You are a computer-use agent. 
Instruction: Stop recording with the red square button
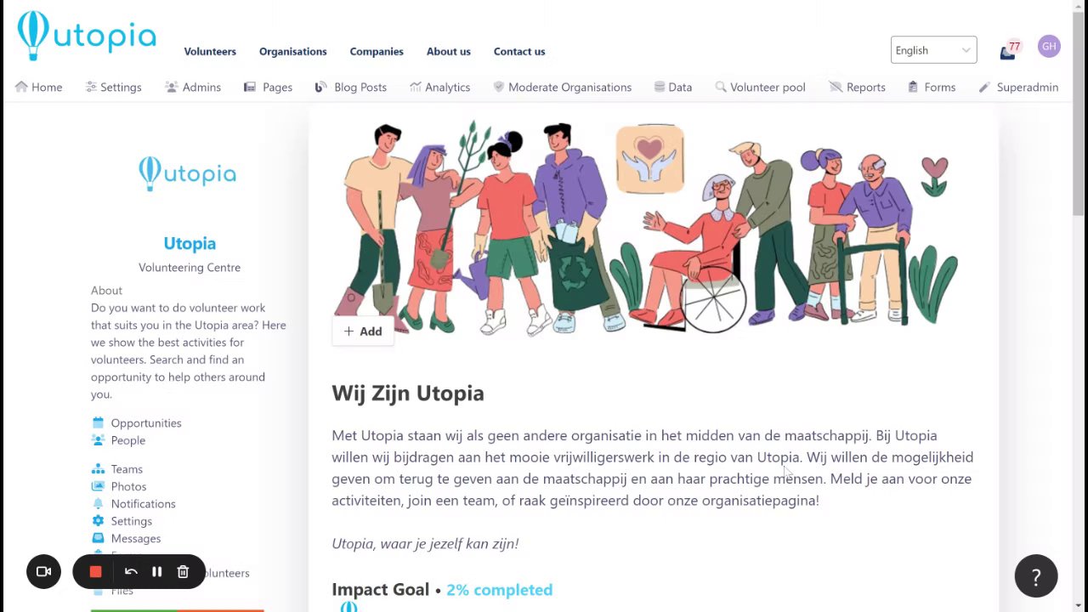pos(95,572)
